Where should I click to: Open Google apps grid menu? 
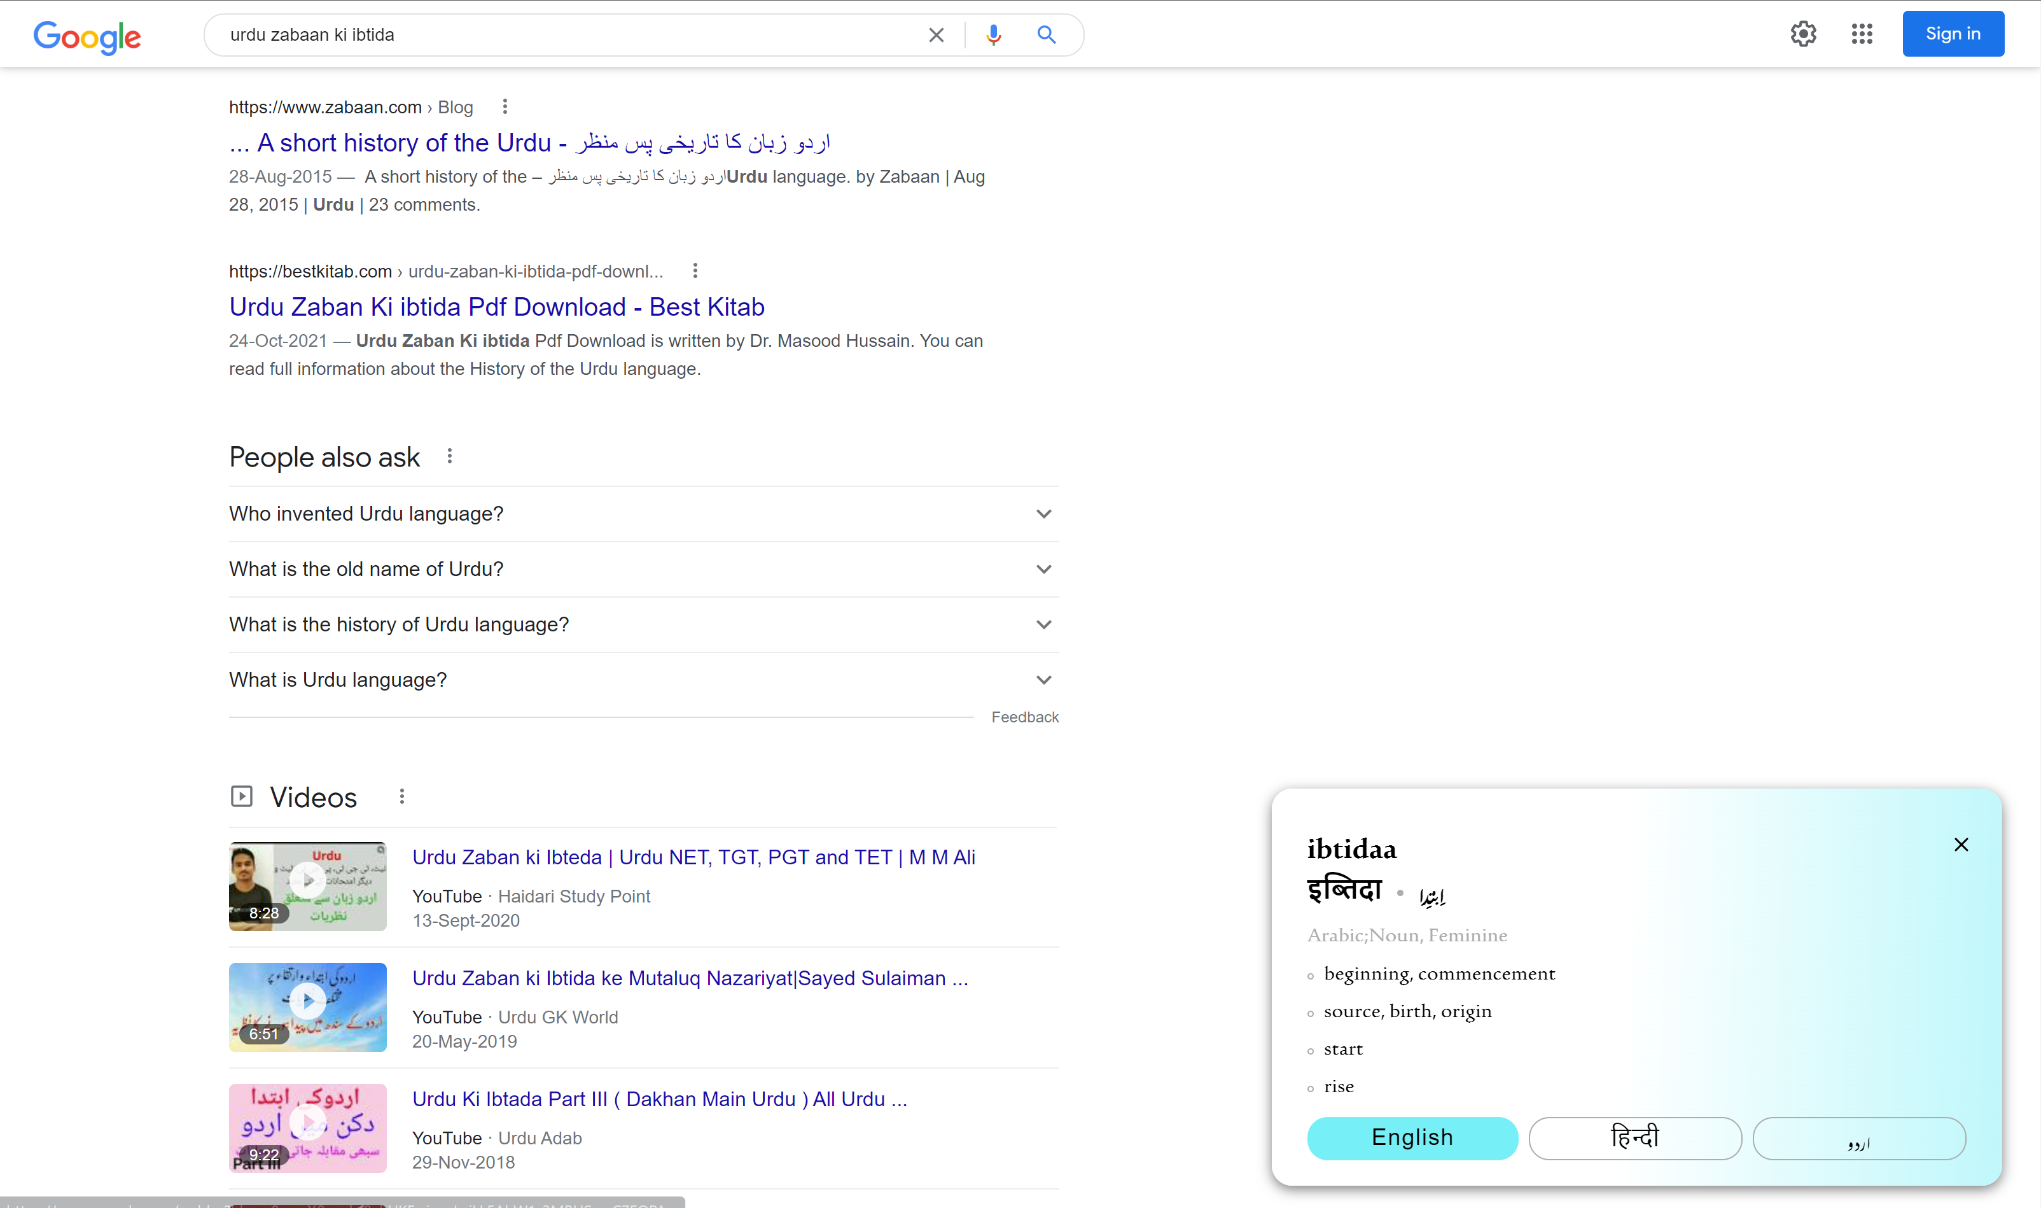pos(1862,33)
